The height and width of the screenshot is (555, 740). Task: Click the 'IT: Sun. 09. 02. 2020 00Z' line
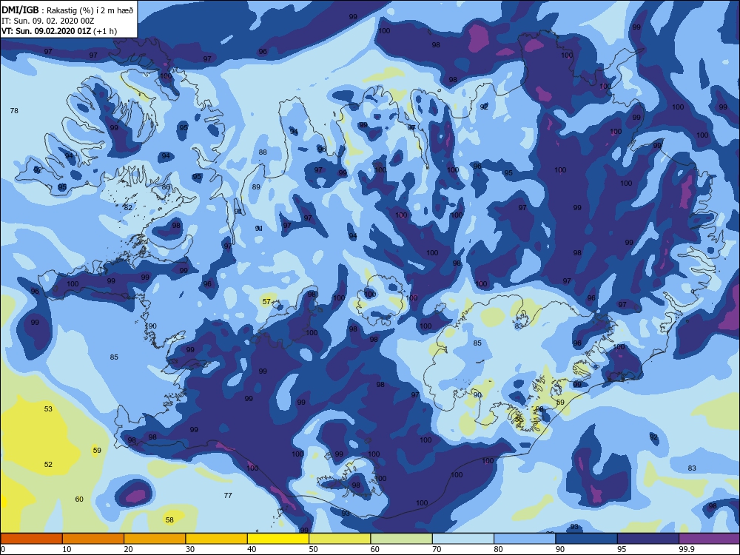(48, 21)
